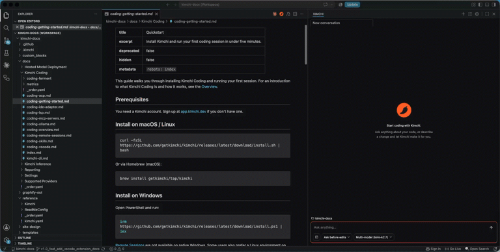This screenshot has width=500, height=252.
Task: Toggle the secondary sidebar layout button
Action: [493, 5]
